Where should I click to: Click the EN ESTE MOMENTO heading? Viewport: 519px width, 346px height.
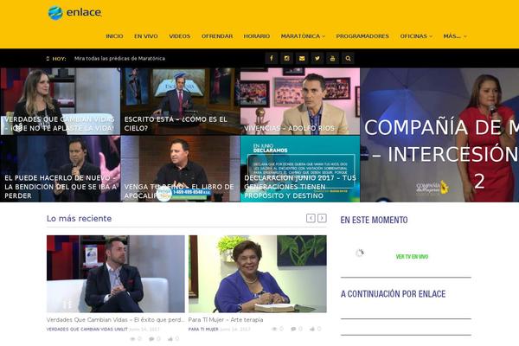[x=374, y=220]
